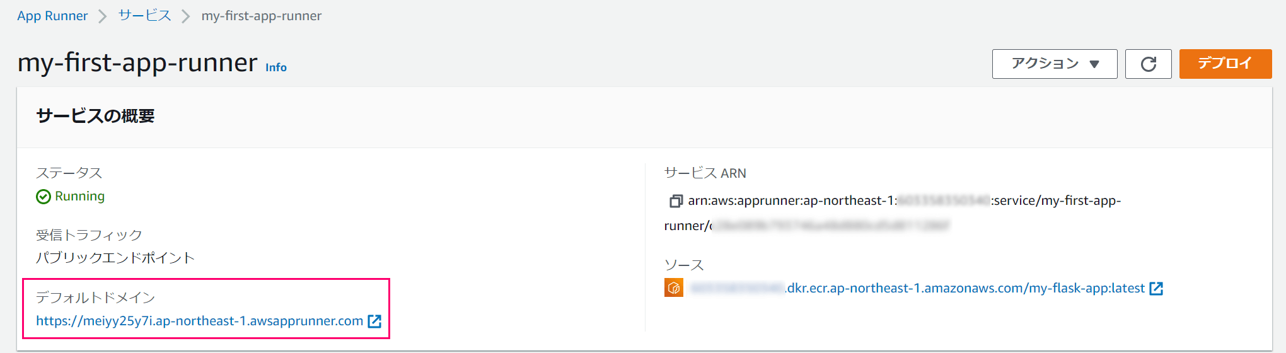Viewport: 1286px width, 353px height.
Task: Click external link icon beside default domain
Action: pos(374,321)
